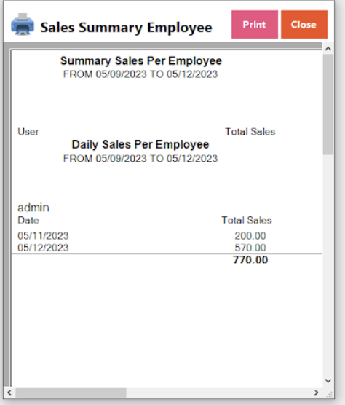Click the vertical scrollbar up arrow
345x405 pixels.
pos(328,49)
